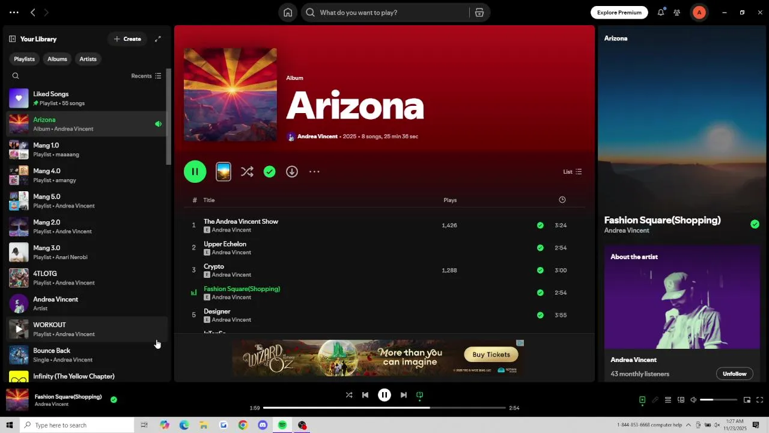Expand Your Library to full width

pos(158,39)
